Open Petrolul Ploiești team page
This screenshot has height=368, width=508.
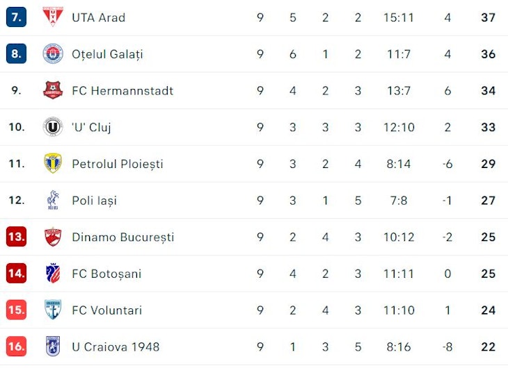[x=118, y=164]
